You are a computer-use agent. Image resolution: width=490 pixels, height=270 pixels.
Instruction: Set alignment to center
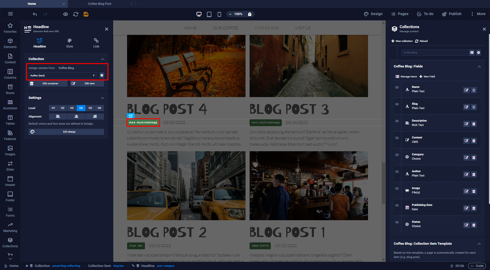click(76, 116)
